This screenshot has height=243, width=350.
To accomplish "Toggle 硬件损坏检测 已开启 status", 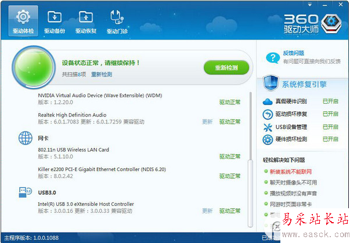I will point(331,139).
